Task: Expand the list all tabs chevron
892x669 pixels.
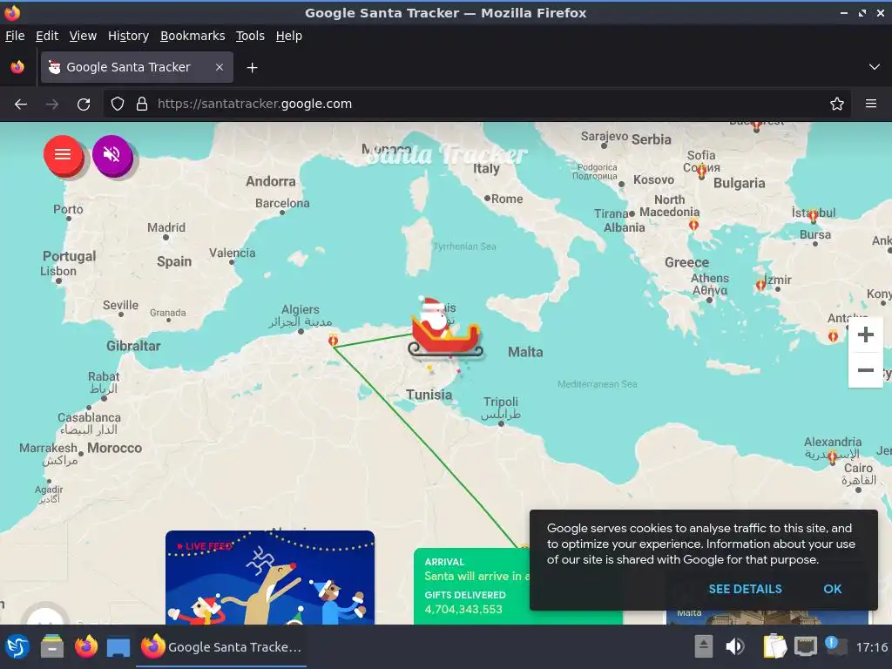Action: pyautogui.click(x=875, y=67)
